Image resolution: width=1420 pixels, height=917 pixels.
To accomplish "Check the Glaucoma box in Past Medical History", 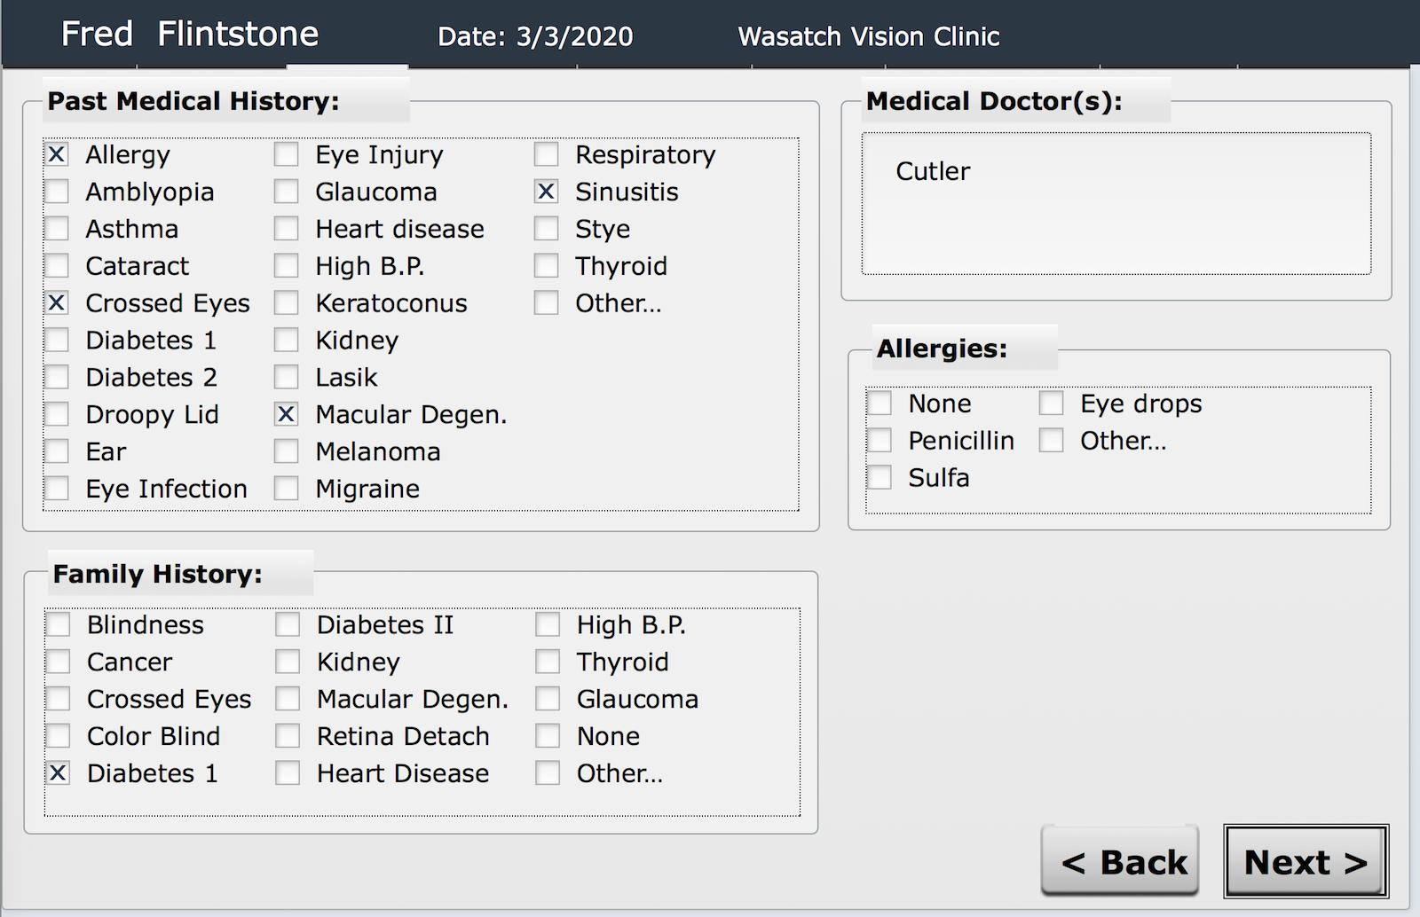I will pos(286,192).
